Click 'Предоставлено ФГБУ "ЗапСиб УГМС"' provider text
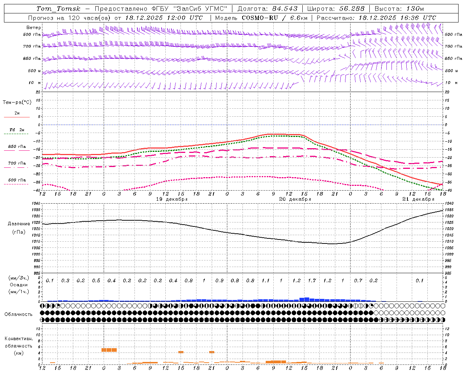 click(x=161, y=9)
